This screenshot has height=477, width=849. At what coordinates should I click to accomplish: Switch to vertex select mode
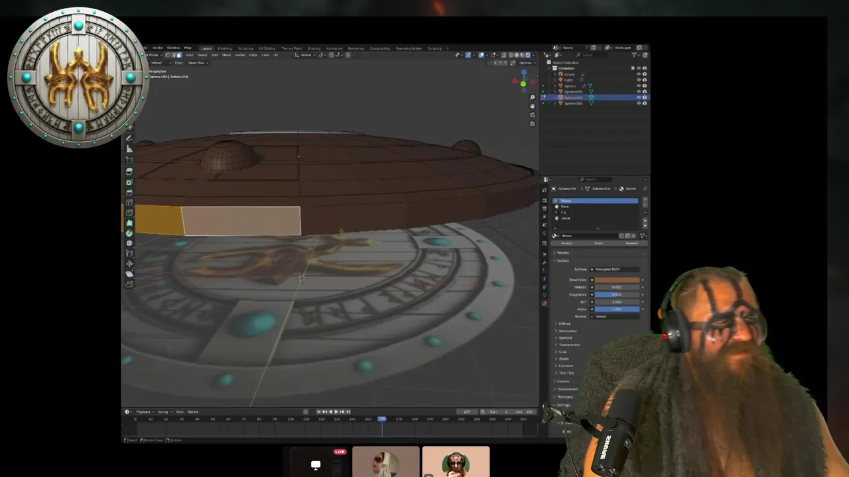(167, 55)
